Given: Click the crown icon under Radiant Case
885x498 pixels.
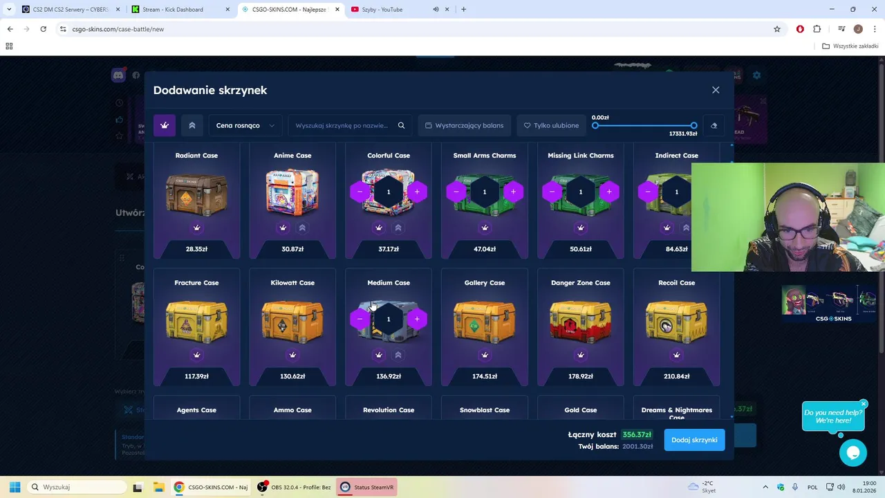Looking at the screenshot, I should 196,228.
